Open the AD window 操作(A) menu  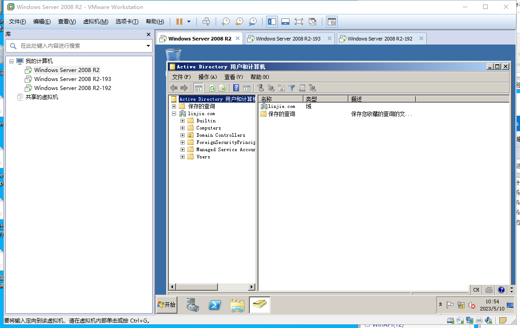click(208, 77)
